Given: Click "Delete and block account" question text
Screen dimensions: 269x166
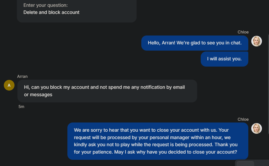Looking at the screenshot, I should click(x=51, y=12).
